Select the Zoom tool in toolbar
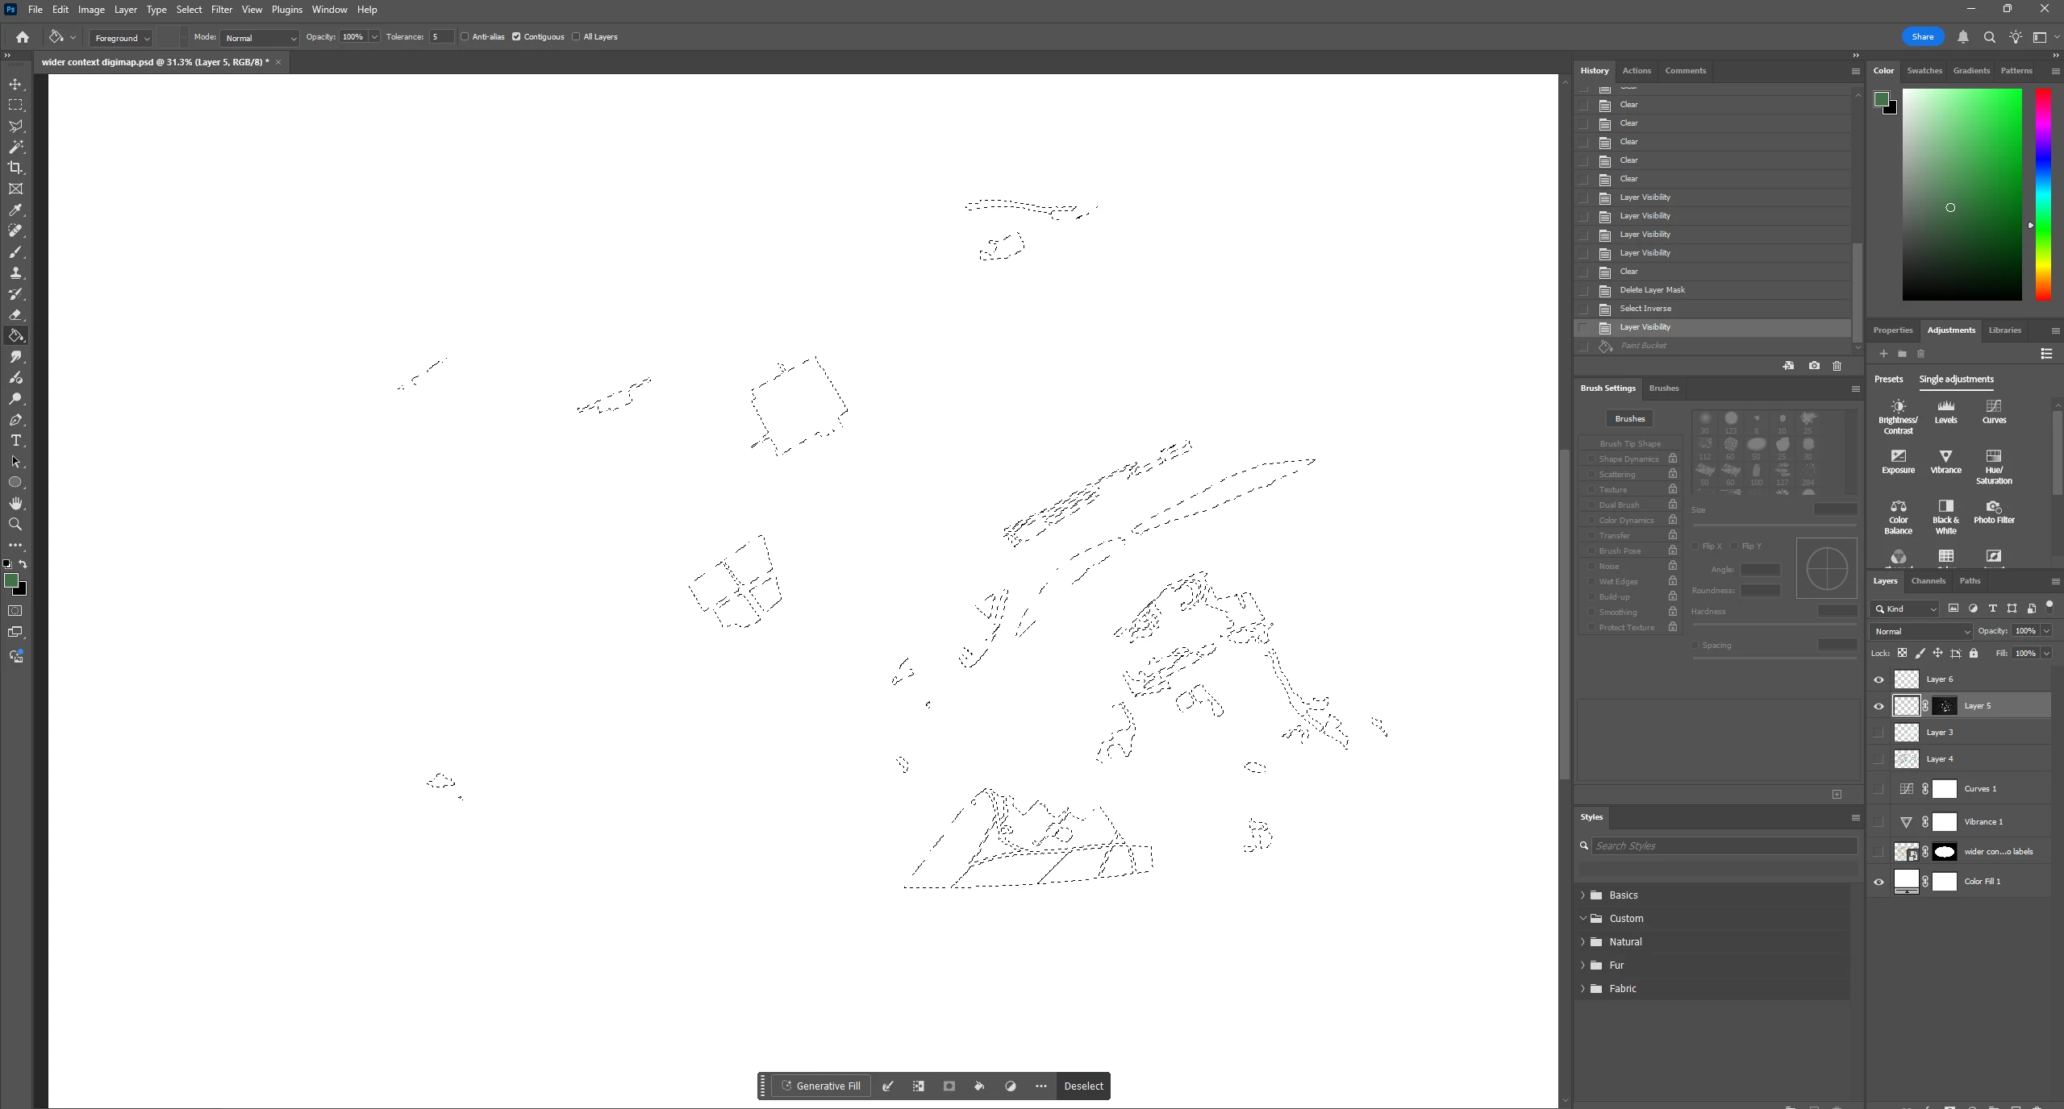Screen dimensions: 2064x1109 [x=15, y=524]
